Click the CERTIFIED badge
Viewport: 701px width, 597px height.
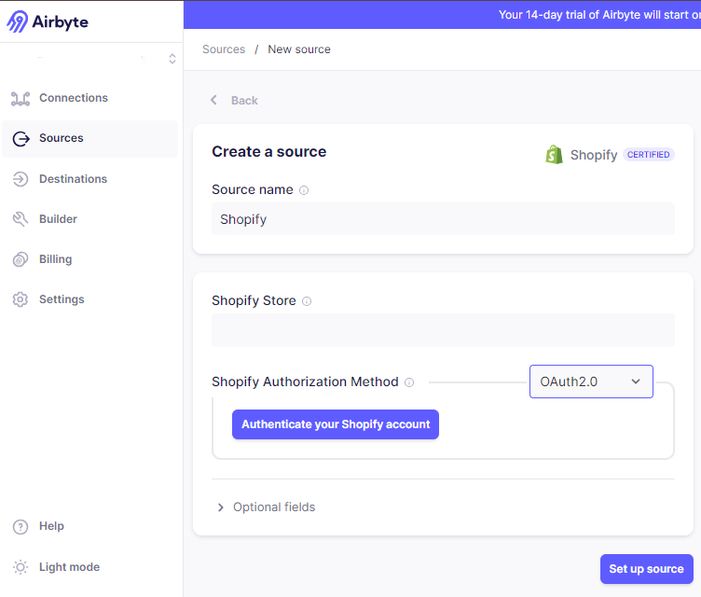coord(648,155)
